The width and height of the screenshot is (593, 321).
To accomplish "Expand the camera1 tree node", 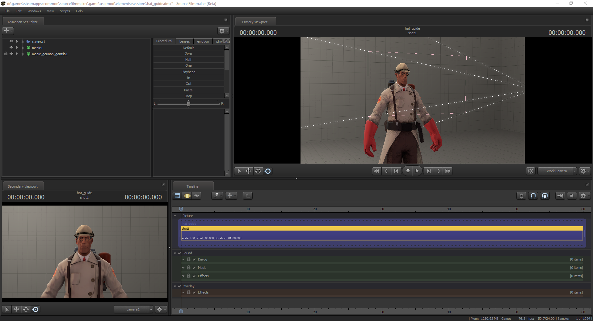I will coord(22,42).
